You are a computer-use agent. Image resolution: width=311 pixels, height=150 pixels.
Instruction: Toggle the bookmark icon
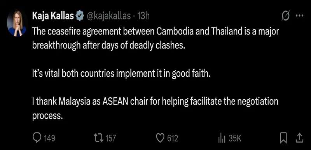point(283,138)
